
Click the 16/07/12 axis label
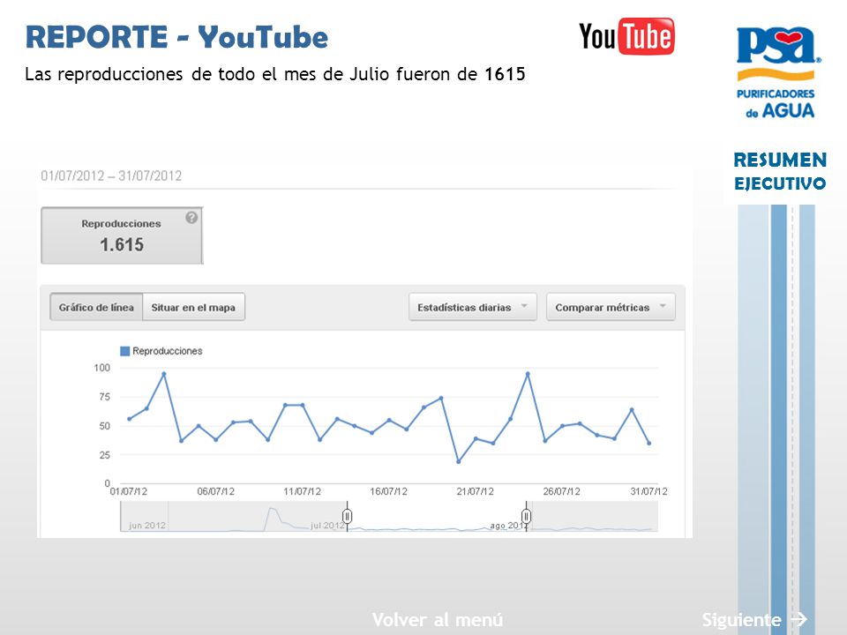click(x=388, y=491)
